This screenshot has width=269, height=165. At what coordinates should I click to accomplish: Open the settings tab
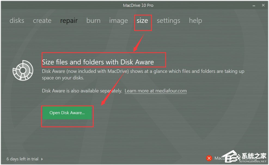(x=169, y=21)
